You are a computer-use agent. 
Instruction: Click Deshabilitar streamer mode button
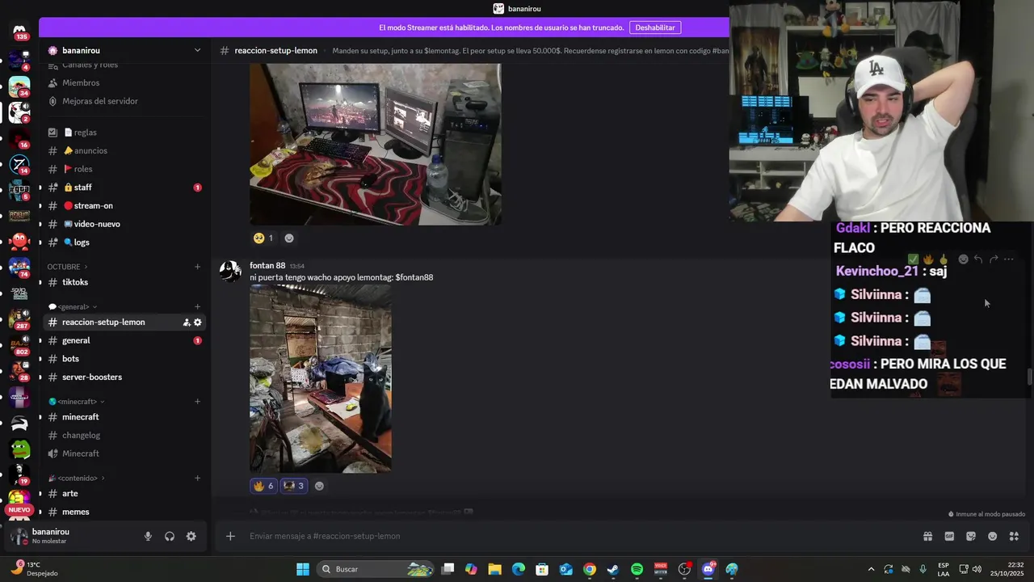pyautogui.click(x=655, y=27)
